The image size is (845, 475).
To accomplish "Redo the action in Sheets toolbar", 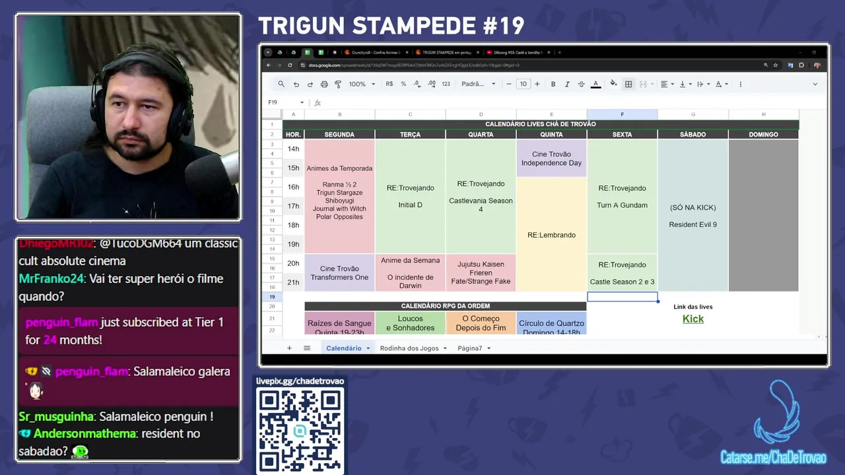I will click(x=310, y=84).
